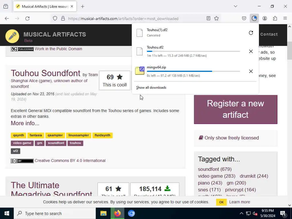Open the cookies Learn more link

click(240, 202)
